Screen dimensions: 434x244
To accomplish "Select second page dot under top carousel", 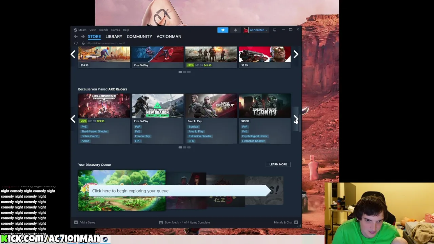I will (184, 72).
